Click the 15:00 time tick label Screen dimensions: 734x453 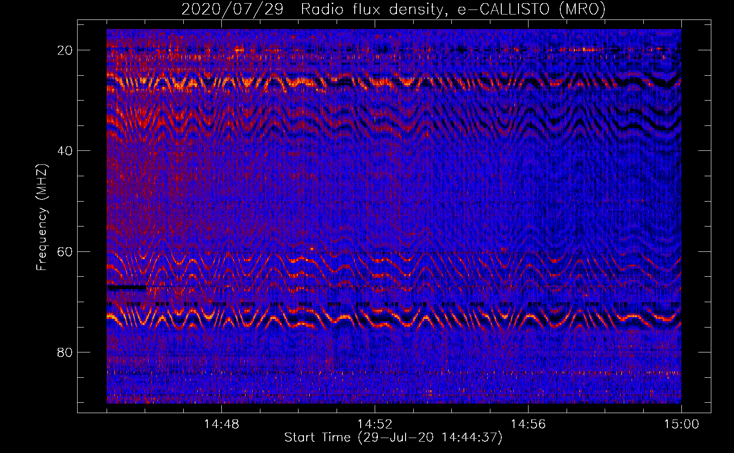tap(681, 424)
